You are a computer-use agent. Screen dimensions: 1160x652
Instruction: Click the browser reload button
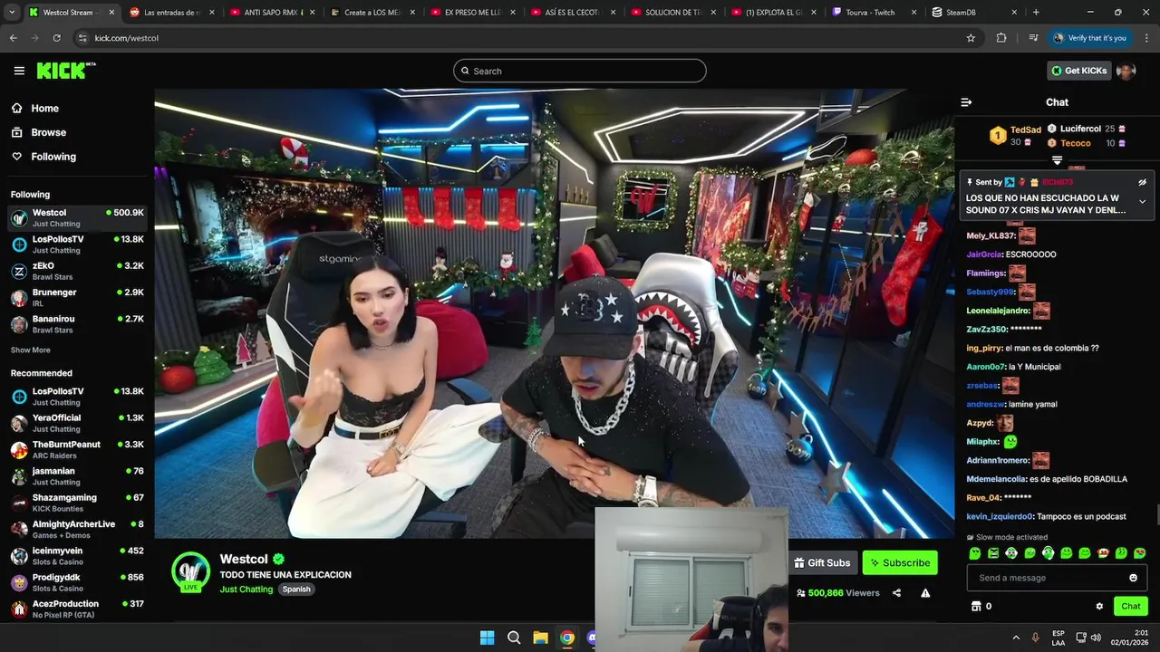point(56,38)
